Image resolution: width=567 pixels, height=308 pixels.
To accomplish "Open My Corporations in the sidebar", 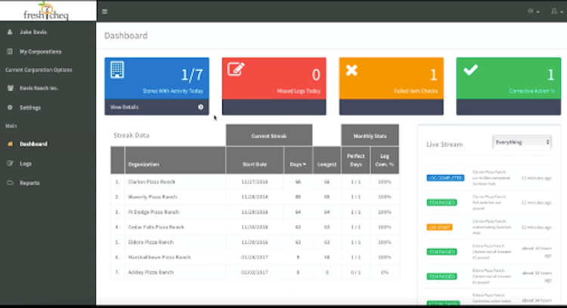I will 40,51.
